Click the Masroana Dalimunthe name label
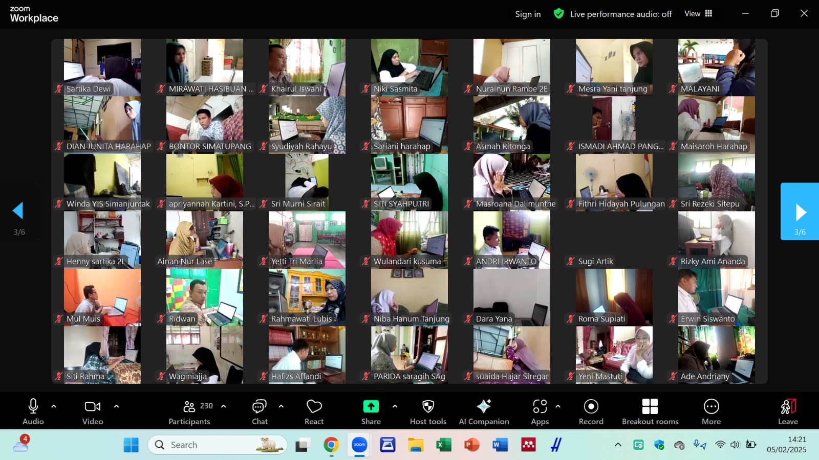The height and width of the screenshot is (460, 819). point(516,204)
